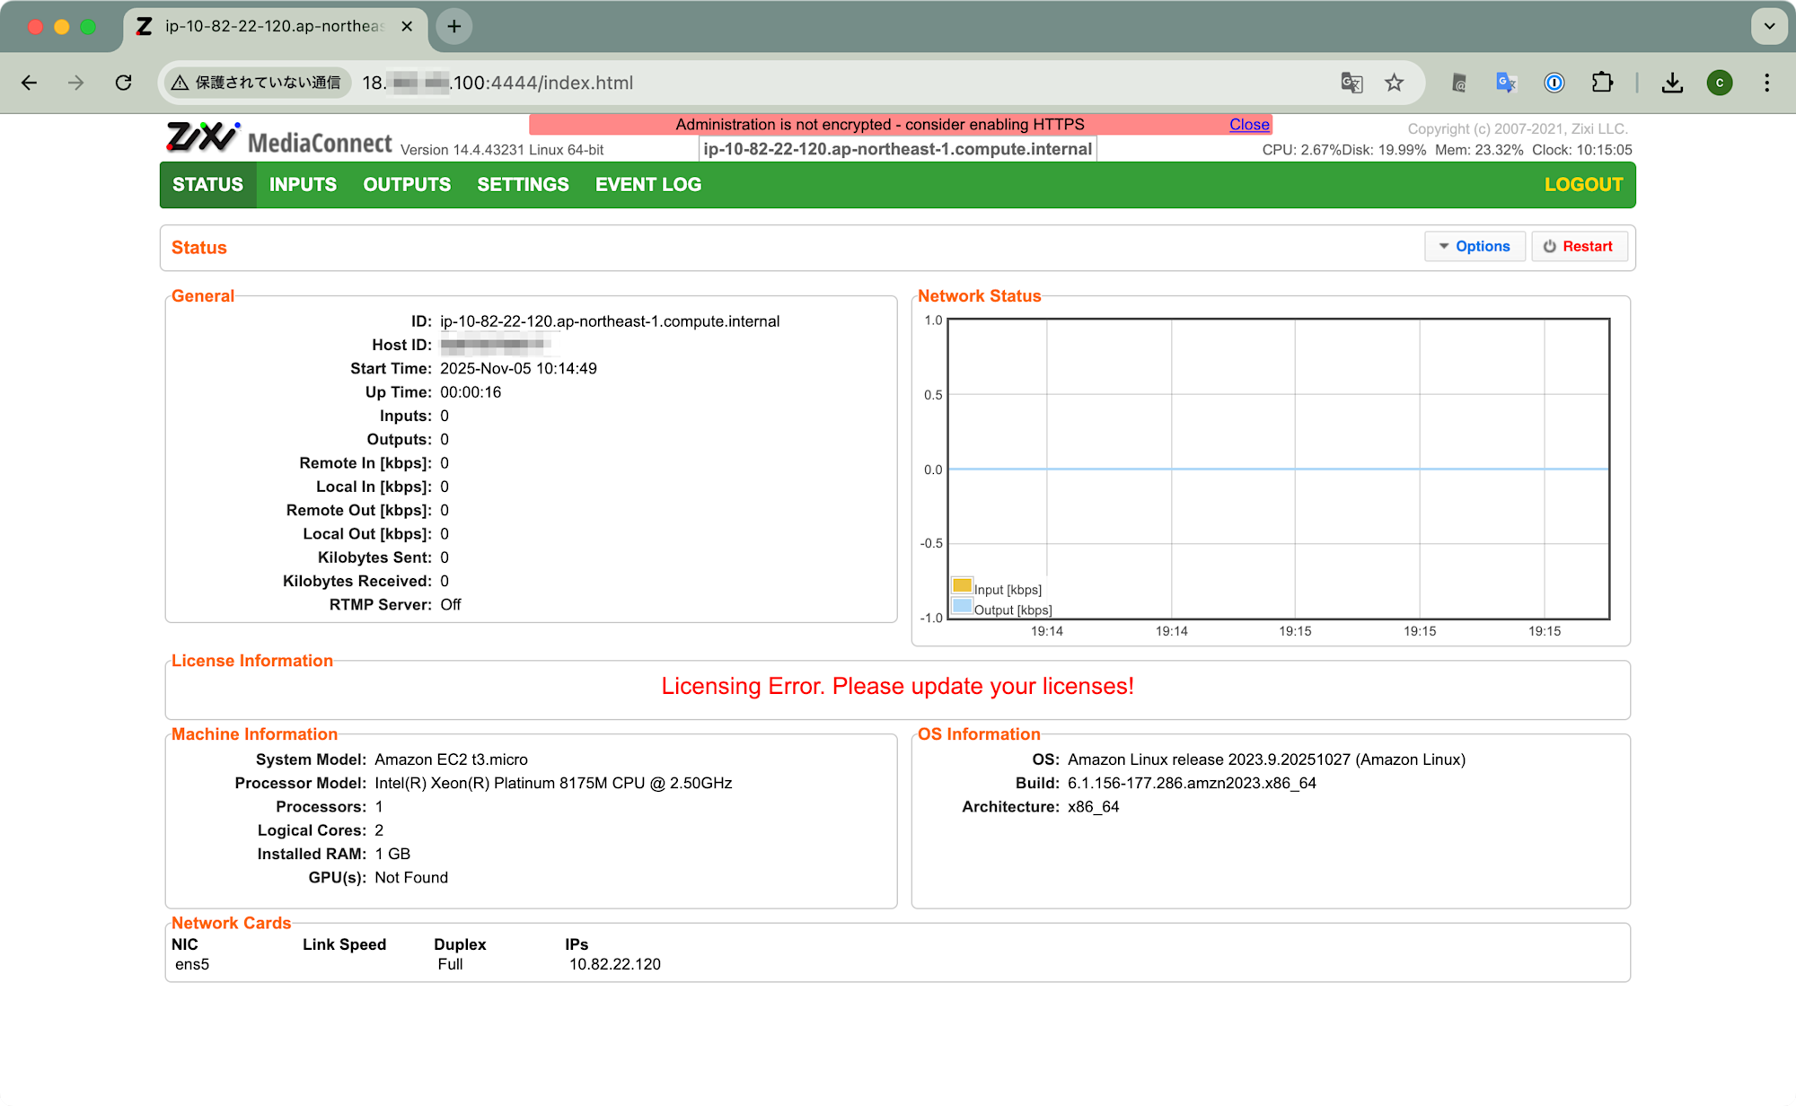Click the not-secure warning icon in address bar
Image resolution: width=1796 pixels, height=1106 pixels.
(x=180, y=83)
